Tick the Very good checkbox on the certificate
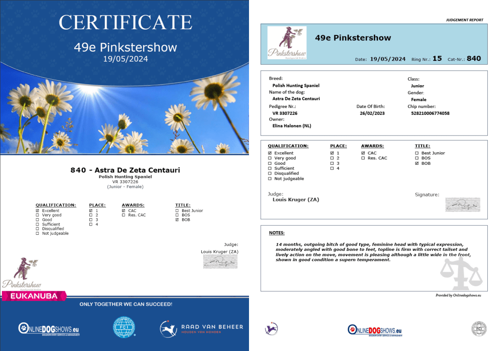Viewport: 499px width, 351px height. pyautogui.click(x=38, y=215)
